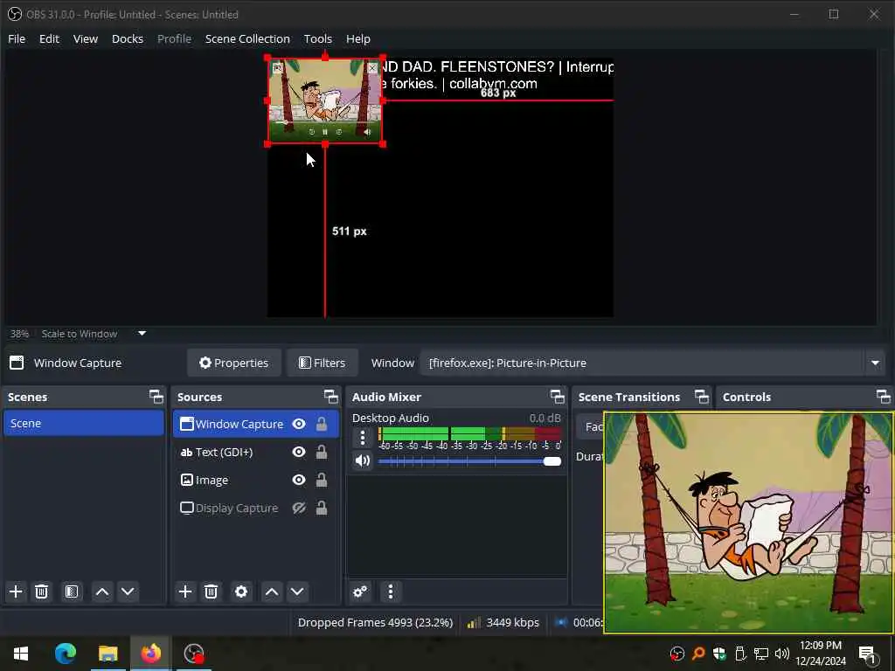Open File Explorer from taskbar
The height and width of the screenshot is (671, 895).
tap(108, 654)
